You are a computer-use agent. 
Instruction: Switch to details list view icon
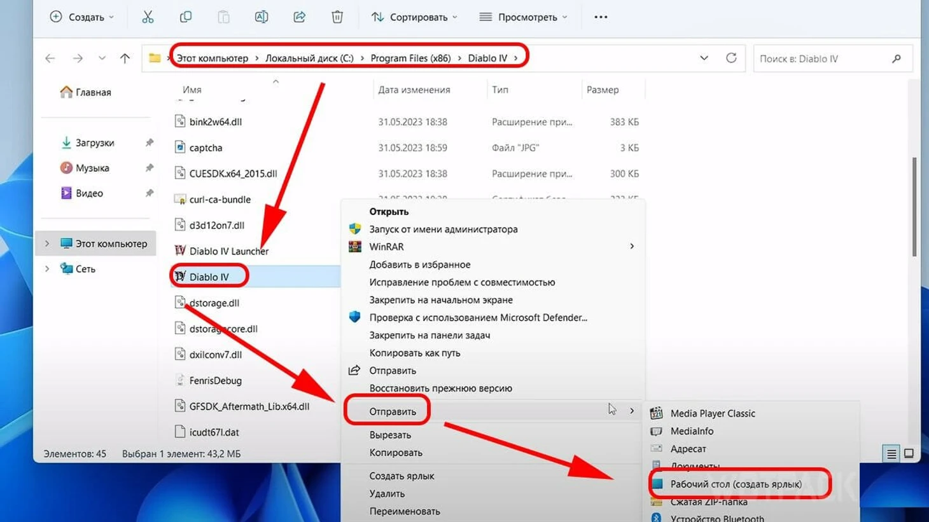891,453
